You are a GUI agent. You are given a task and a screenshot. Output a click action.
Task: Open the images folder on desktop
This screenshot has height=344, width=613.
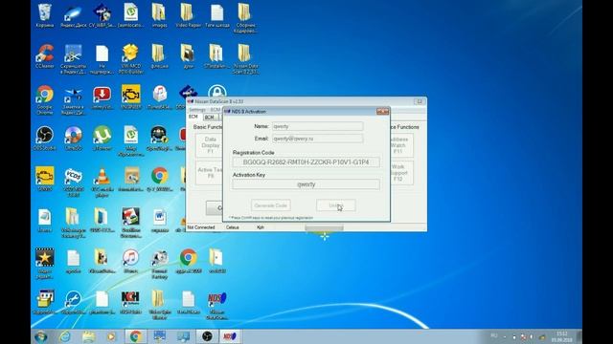click(x=159, y=15)
